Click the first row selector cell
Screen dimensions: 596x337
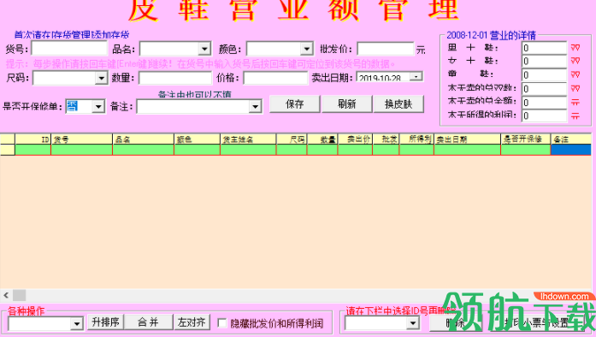tap(7, 150)
